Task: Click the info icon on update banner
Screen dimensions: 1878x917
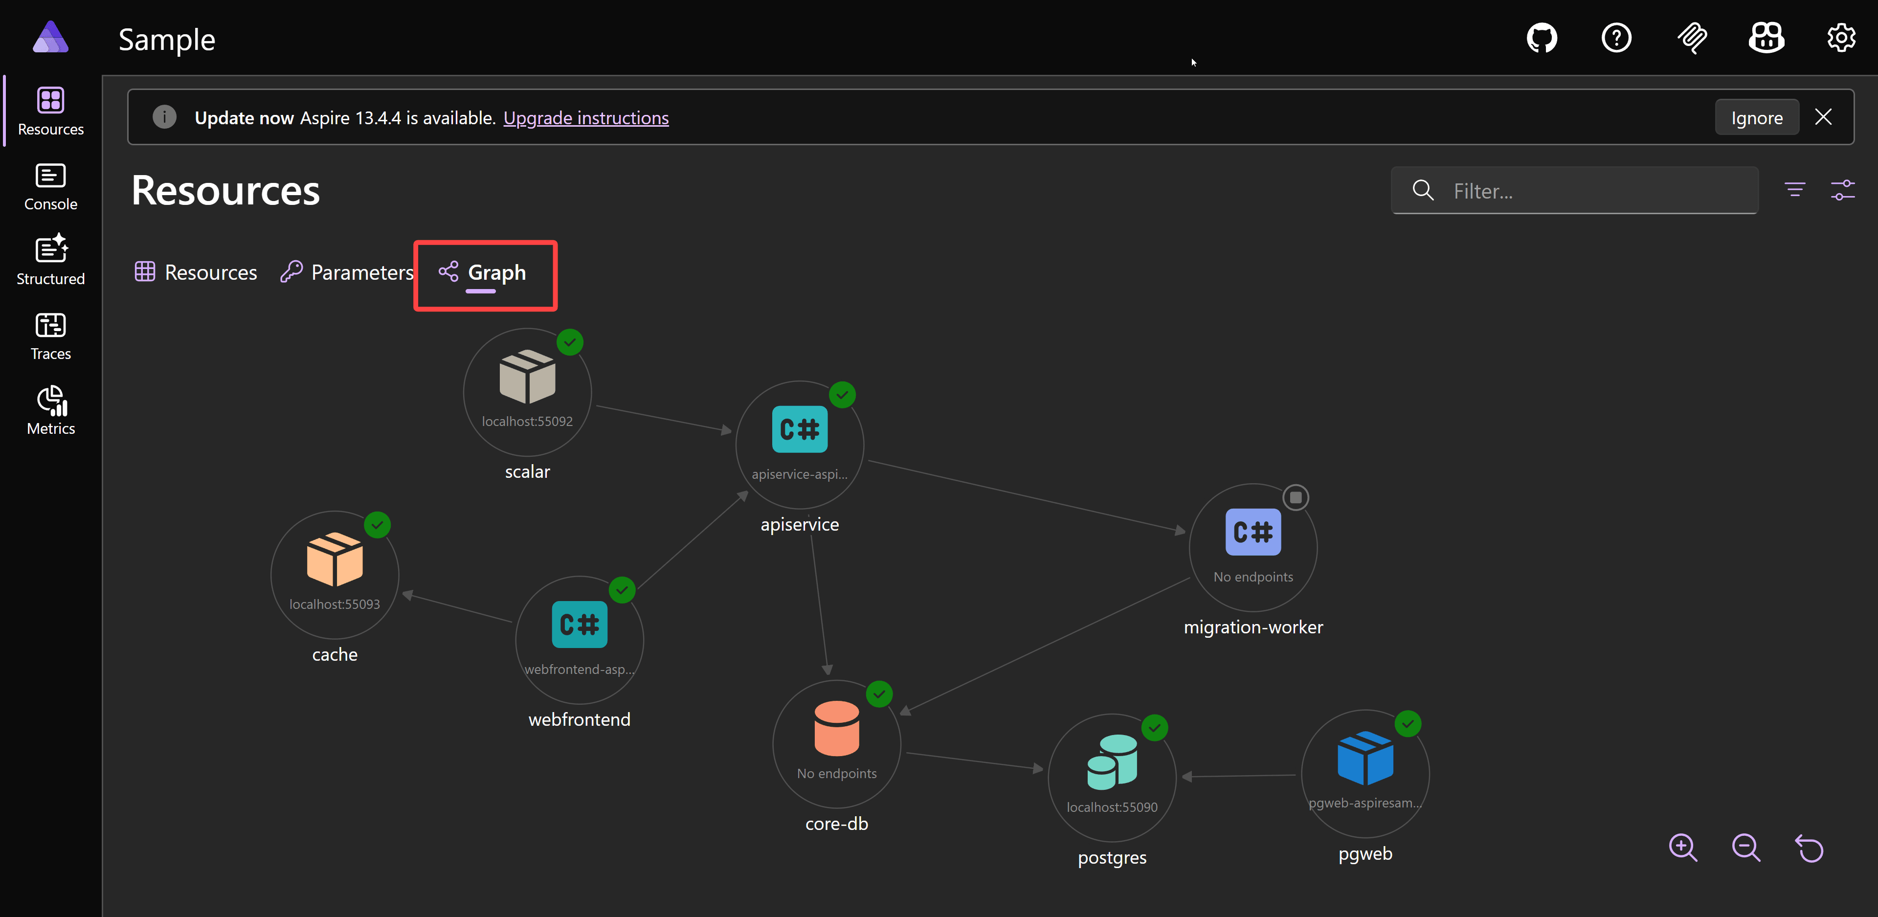Action: [x=165, y=116]
